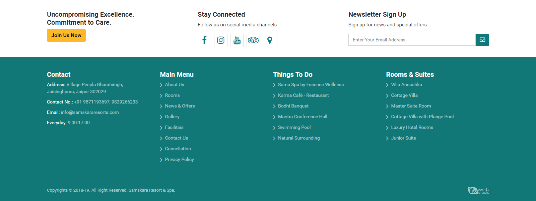This screenshot has width=536, height=201.
Task: Click the map location pin icon
Action: click(x=270, y=40)
